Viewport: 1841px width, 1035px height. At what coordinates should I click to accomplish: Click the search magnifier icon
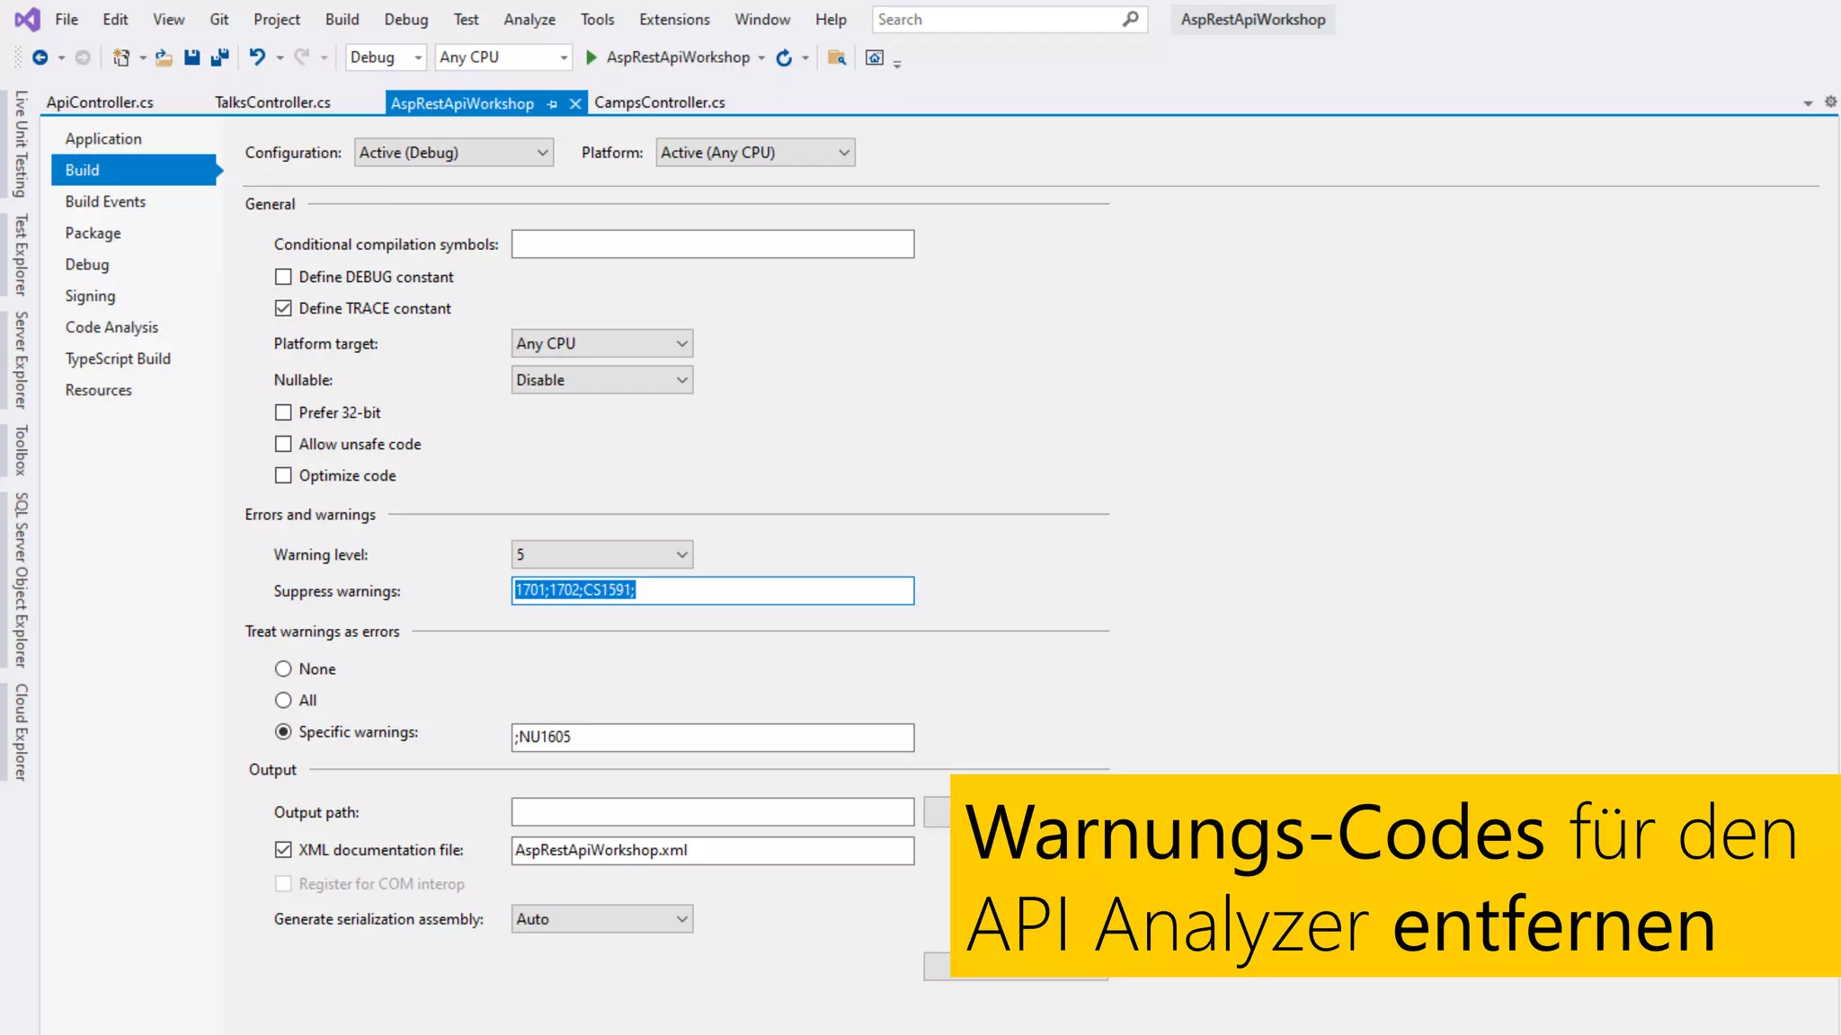click(1131, 19)
